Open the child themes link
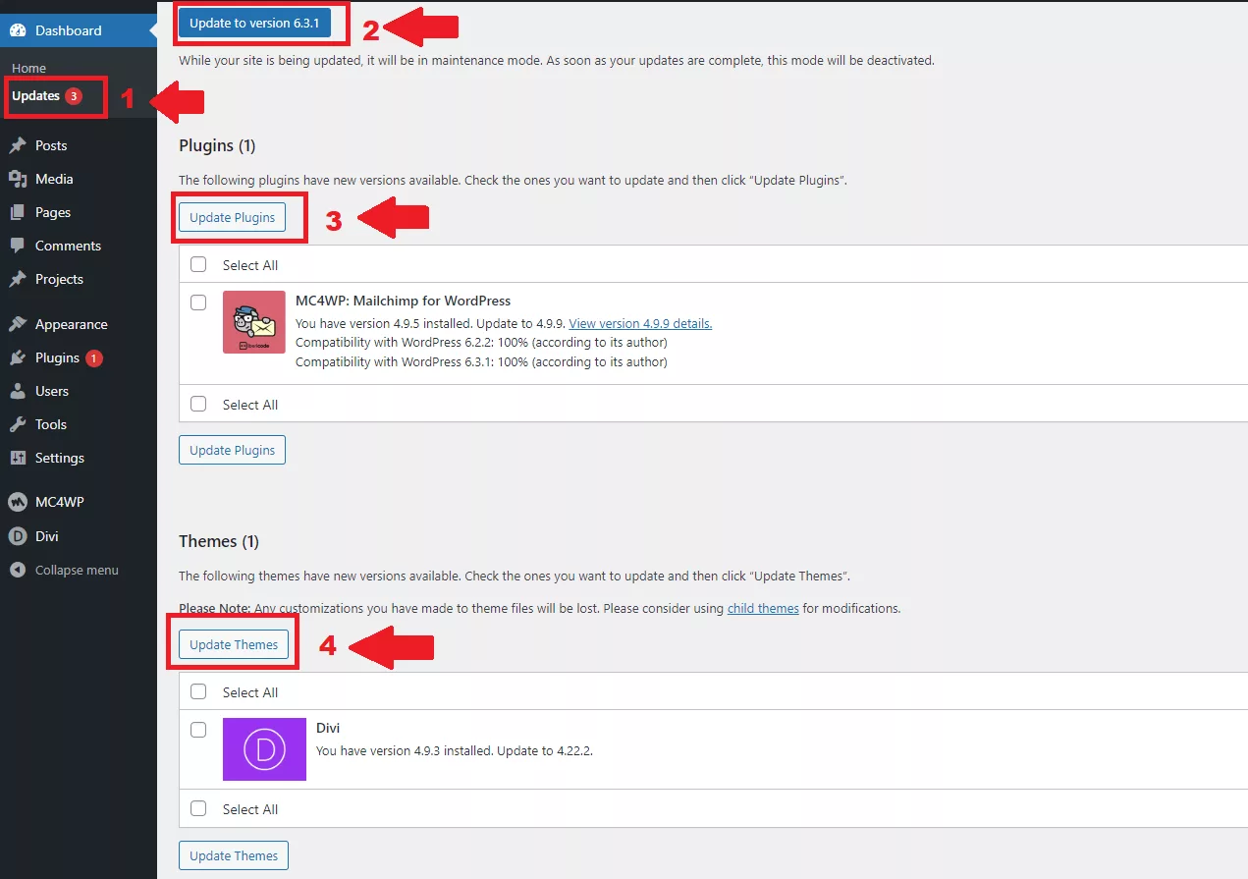Image resolution: width=1248 pixels, height=879 pixels. click(763, 608)
